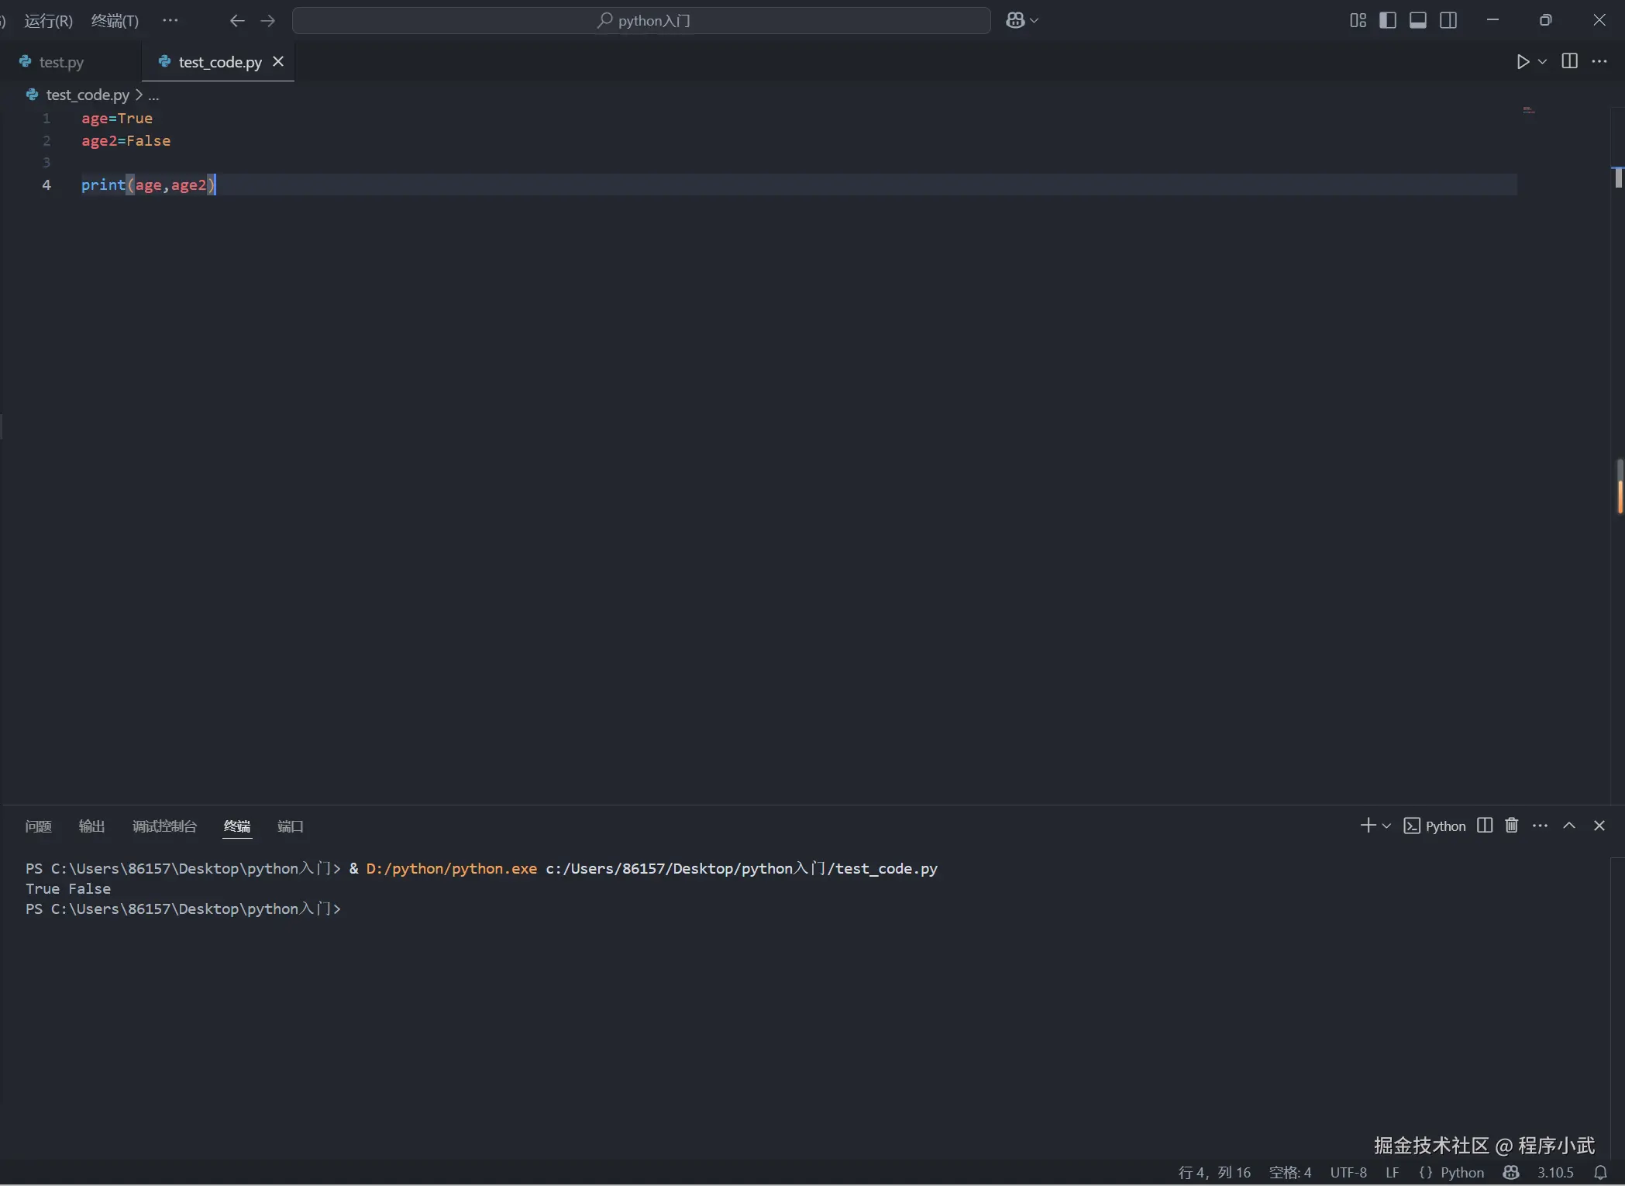1625x1186 pixels.
Task: Switch to the test.py tab
Action: tap(61, 62)
